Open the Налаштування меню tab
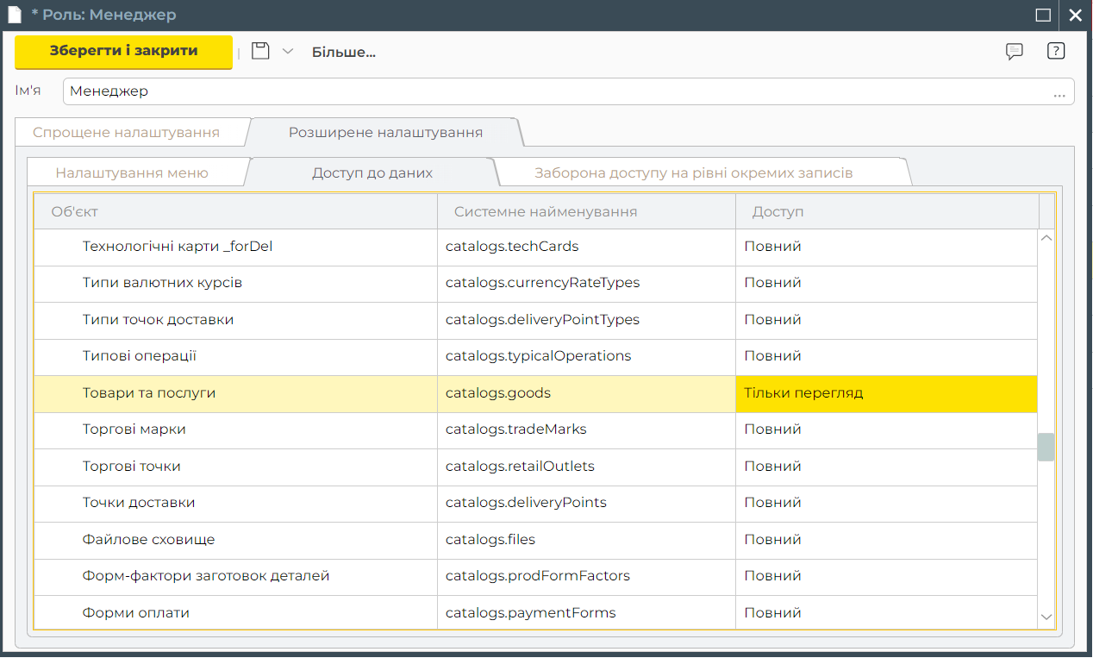The width and height of the screenshot is (1093, 658). pos(132,172)
